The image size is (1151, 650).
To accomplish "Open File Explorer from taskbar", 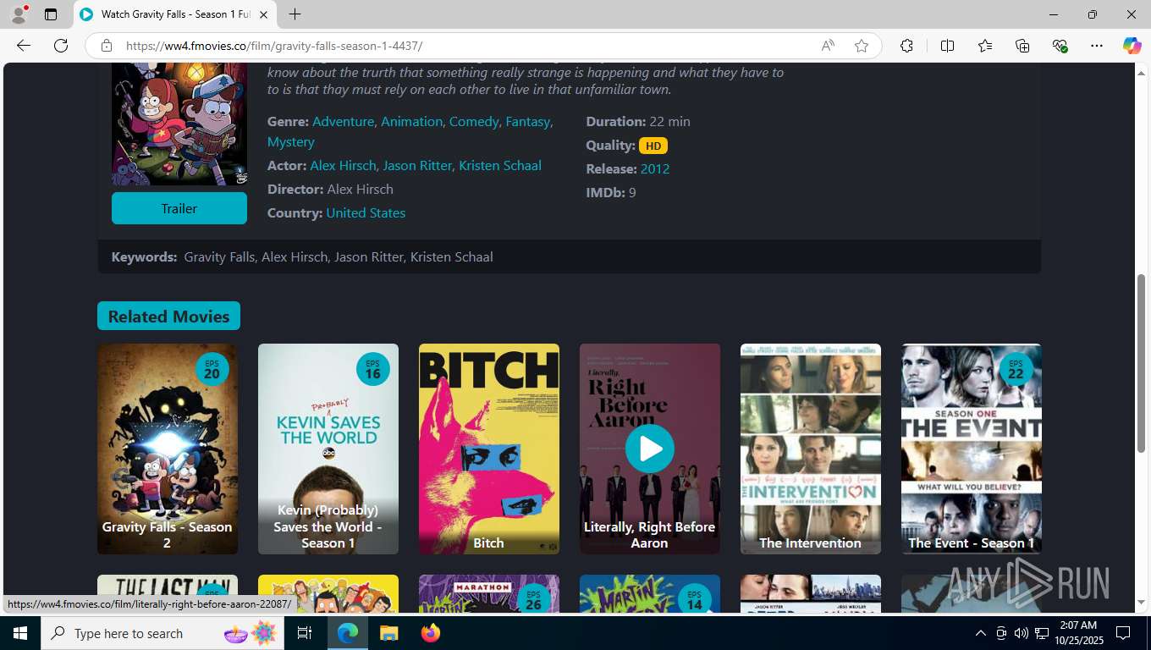I will click(388, 633).
